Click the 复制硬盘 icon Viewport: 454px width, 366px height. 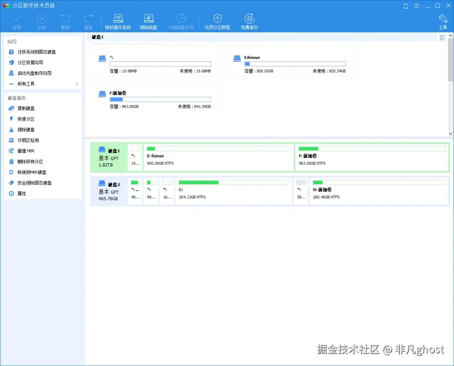pos(11,109)
